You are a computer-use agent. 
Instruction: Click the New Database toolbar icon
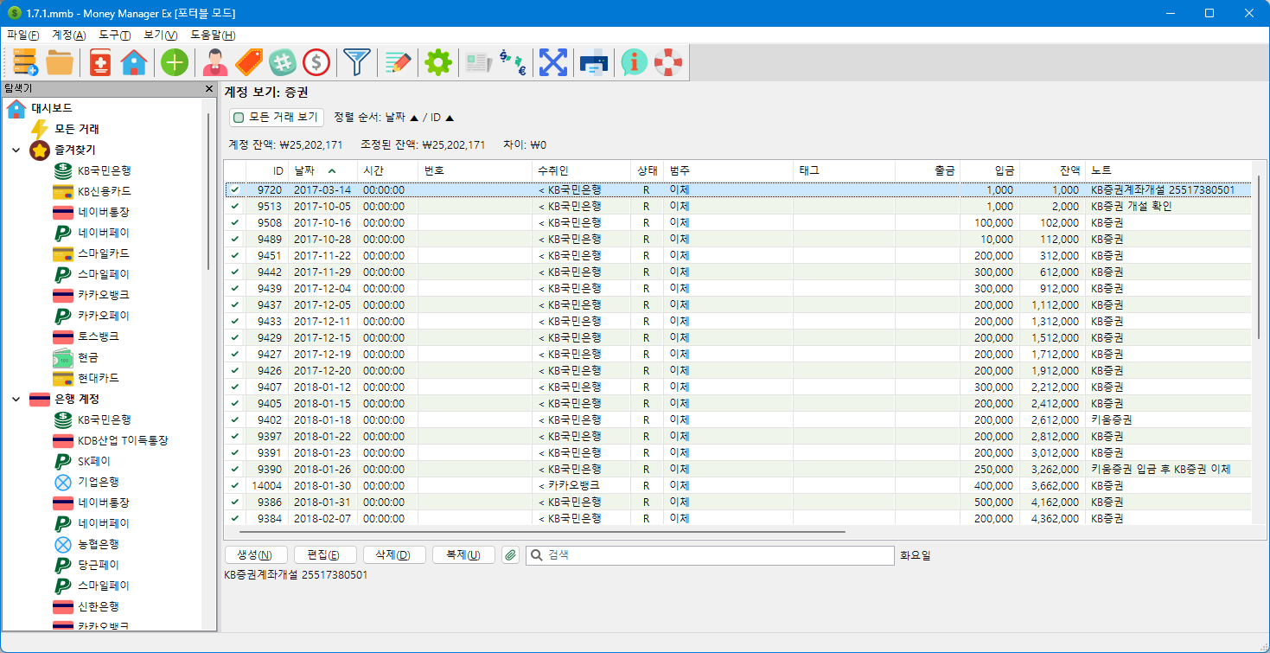pos(24,62)
